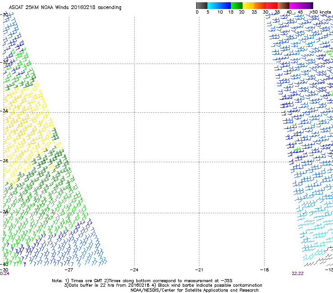The image size is (333, 293).
Task: Click the NOAA/NESDIS Center credit line
Action: pyautogui.click(x=194, y=290)
